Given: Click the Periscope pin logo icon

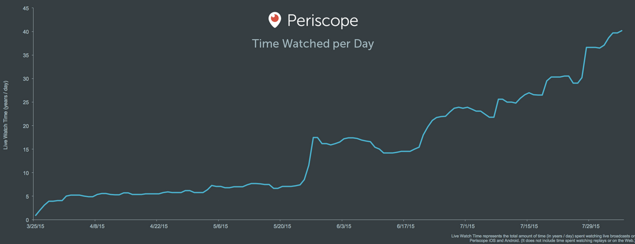Looking at the screenshot, I should coord(275,20).
